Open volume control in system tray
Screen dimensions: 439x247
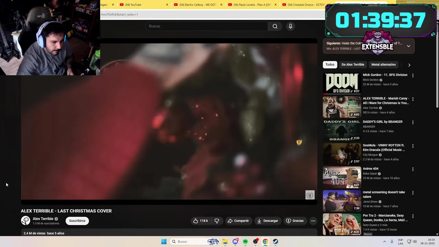(x=415, y=242)
